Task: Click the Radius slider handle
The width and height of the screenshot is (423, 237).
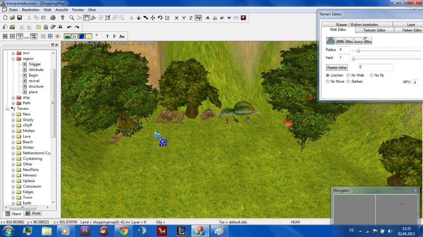Action: click(x=358, y=51)
